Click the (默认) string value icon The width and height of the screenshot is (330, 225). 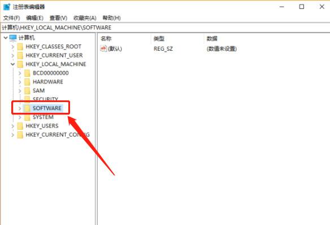pos(103,48)
